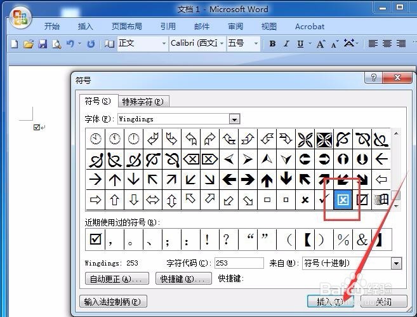Screen dimensions: 417x317
Task: Select the thin left arrow symbol
Action: tap(381, 159)
